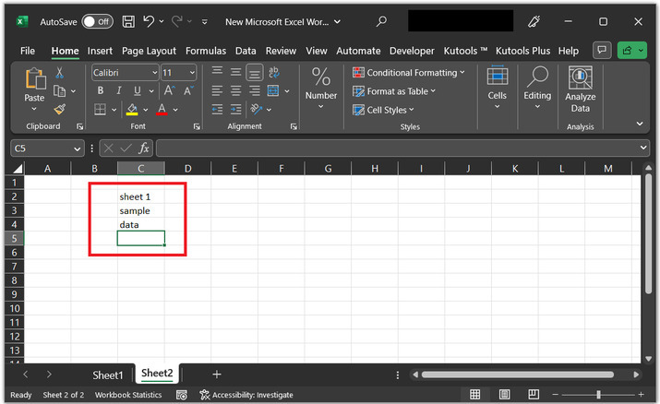Image resolution: width=660 pixels, height=404 pixels.
Task: Apply the yellow Fill Color swatch
Action: tap(132, 109)
